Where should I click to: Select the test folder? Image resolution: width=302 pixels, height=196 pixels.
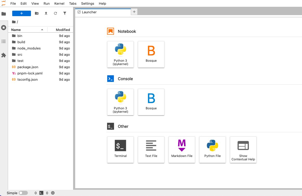click(x=41, y=61)
